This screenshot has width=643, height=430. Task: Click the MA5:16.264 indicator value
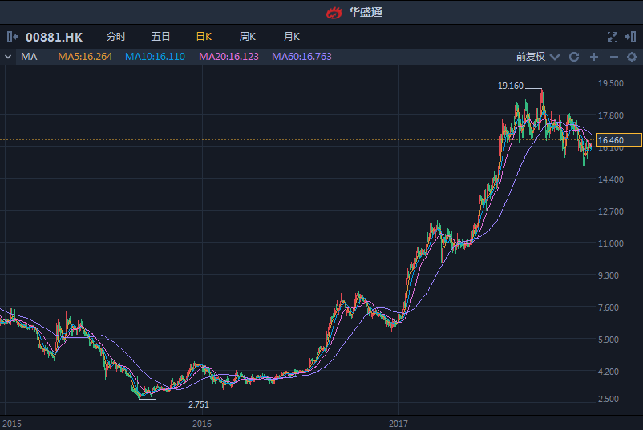85,57
